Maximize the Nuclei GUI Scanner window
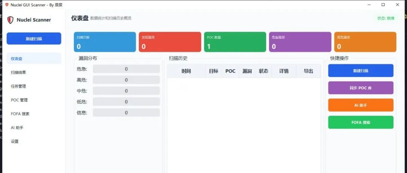Viewport: 407px width, 173px height. [383, 5]
